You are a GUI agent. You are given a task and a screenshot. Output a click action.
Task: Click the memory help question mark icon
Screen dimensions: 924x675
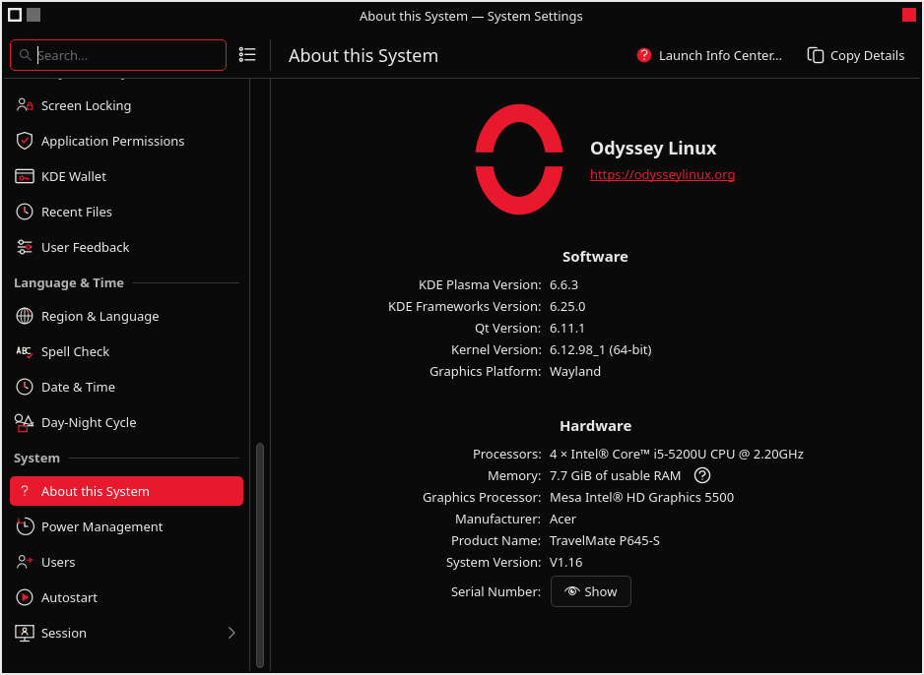[701, 475]
